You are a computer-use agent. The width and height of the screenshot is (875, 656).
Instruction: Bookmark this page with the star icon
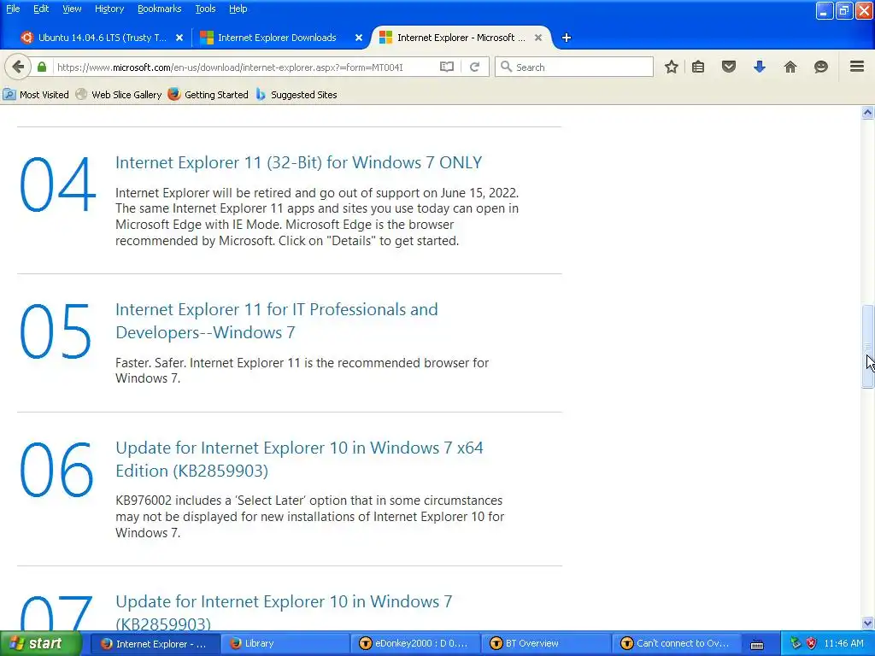click(672, 67)
